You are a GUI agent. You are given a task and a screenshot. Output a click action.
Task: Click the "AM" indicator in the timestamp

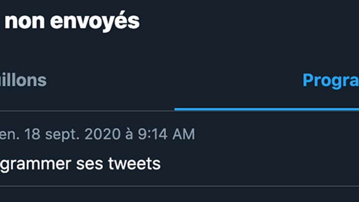(183, 134)
